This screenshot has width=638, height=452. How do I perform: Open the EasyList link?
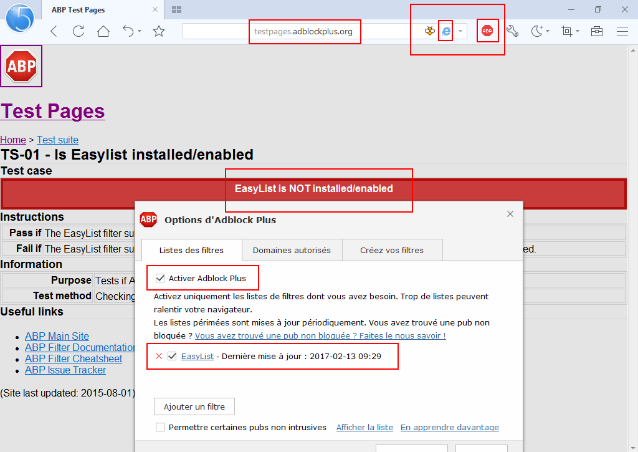pos(198,357)
